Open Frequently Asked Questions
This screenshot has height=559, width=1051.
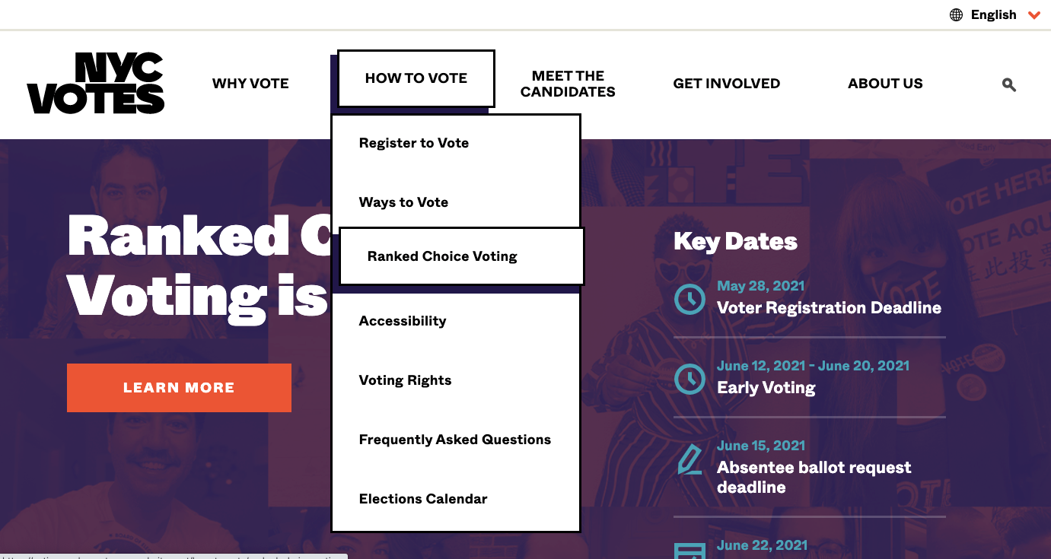click(456, 440)
